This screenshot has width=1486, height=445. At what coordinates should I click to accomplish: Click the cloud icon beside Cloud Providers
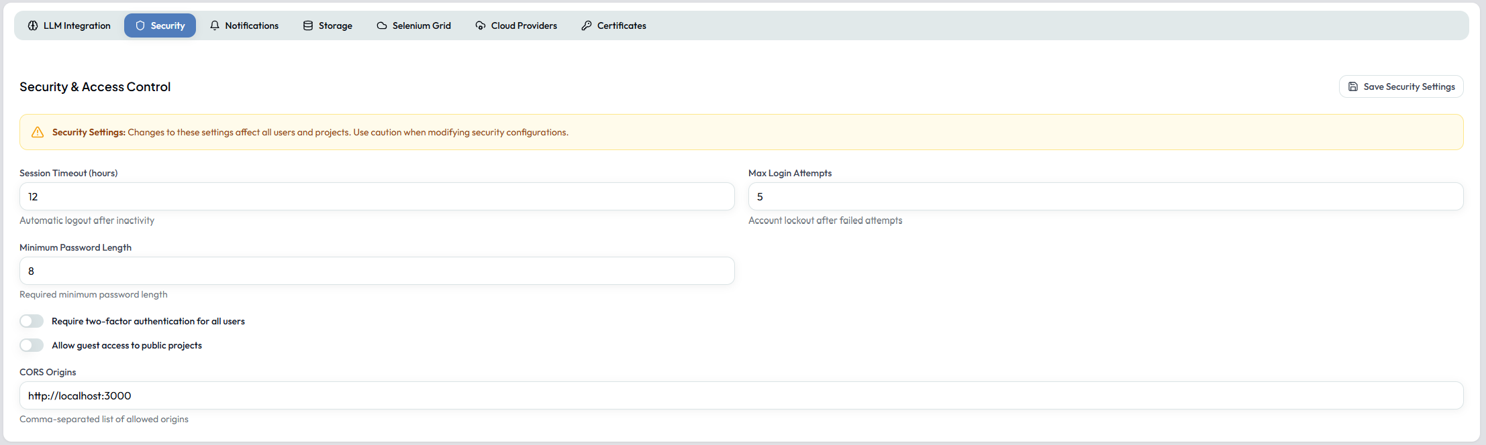click(x=481, y=25)
